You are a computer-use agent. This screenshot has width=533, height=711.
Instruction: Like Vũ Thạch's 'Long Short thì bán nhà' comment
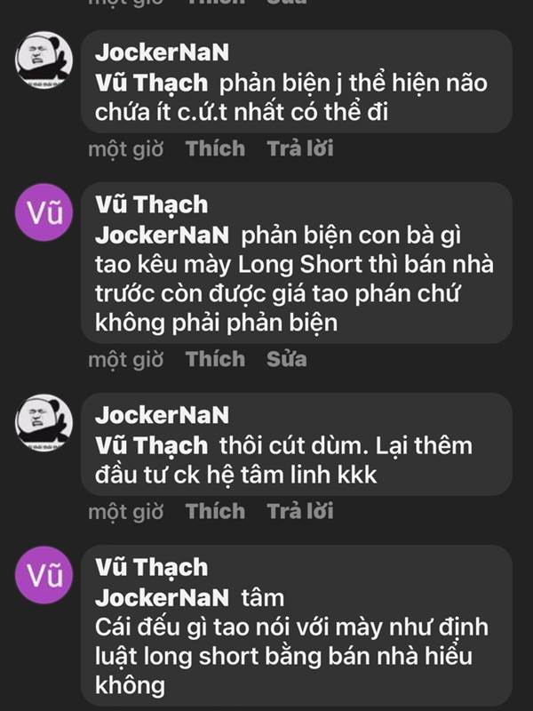(215, 359)
